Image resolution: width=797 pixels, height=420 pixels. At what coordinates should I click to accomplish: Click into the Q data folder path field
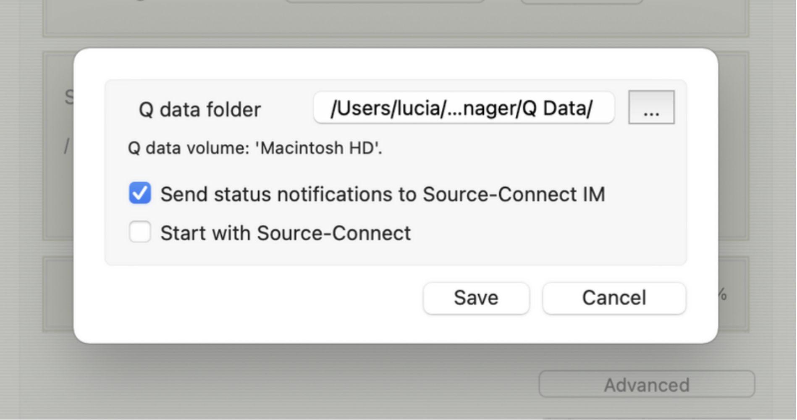(x=464, y=108)
